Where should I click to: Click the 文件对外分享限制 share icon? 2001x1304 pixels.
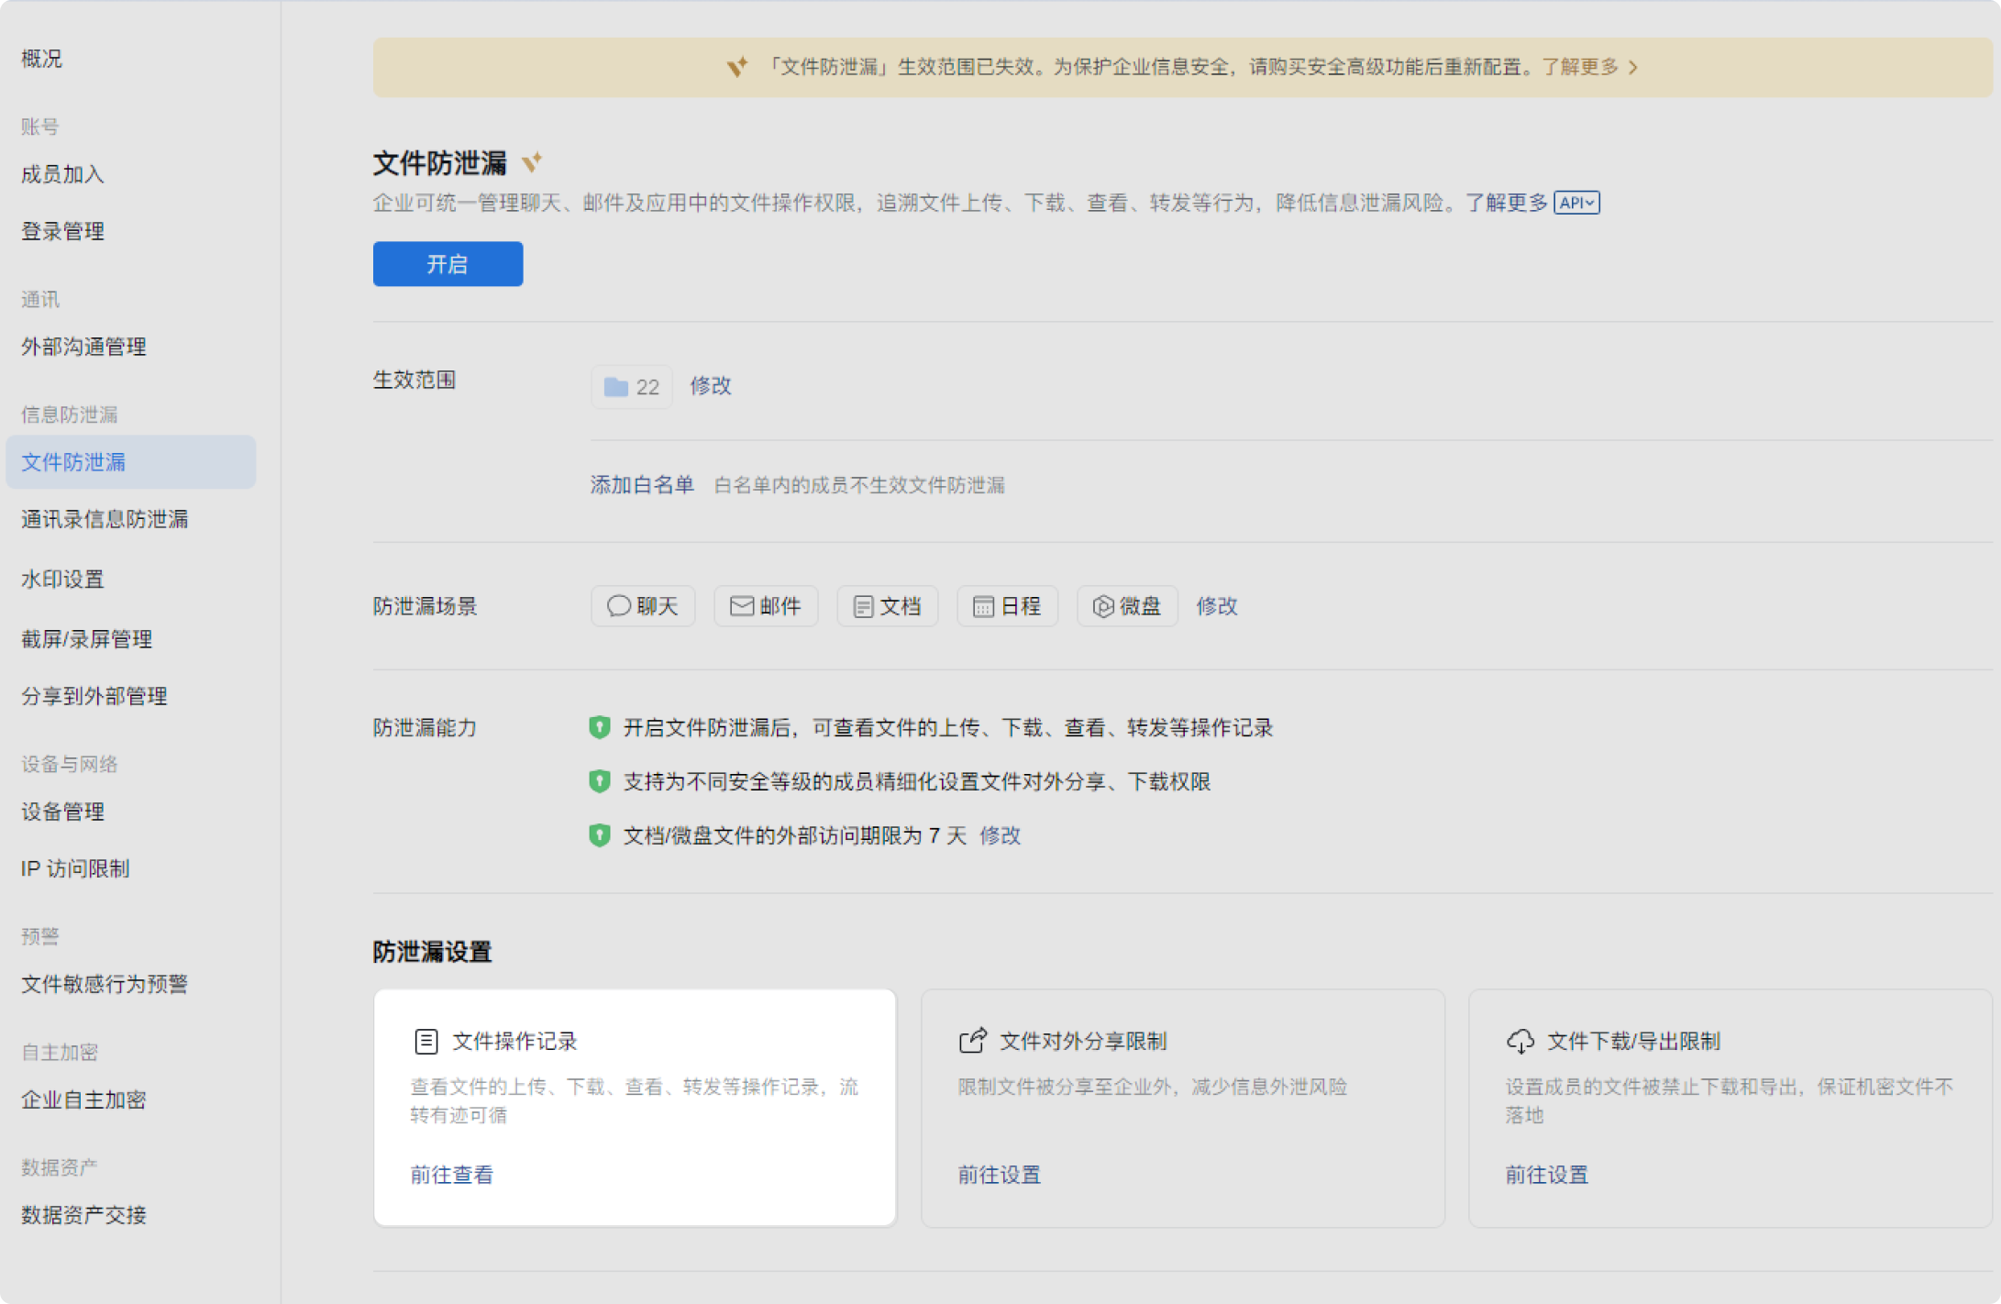(x=973, y=1040)
